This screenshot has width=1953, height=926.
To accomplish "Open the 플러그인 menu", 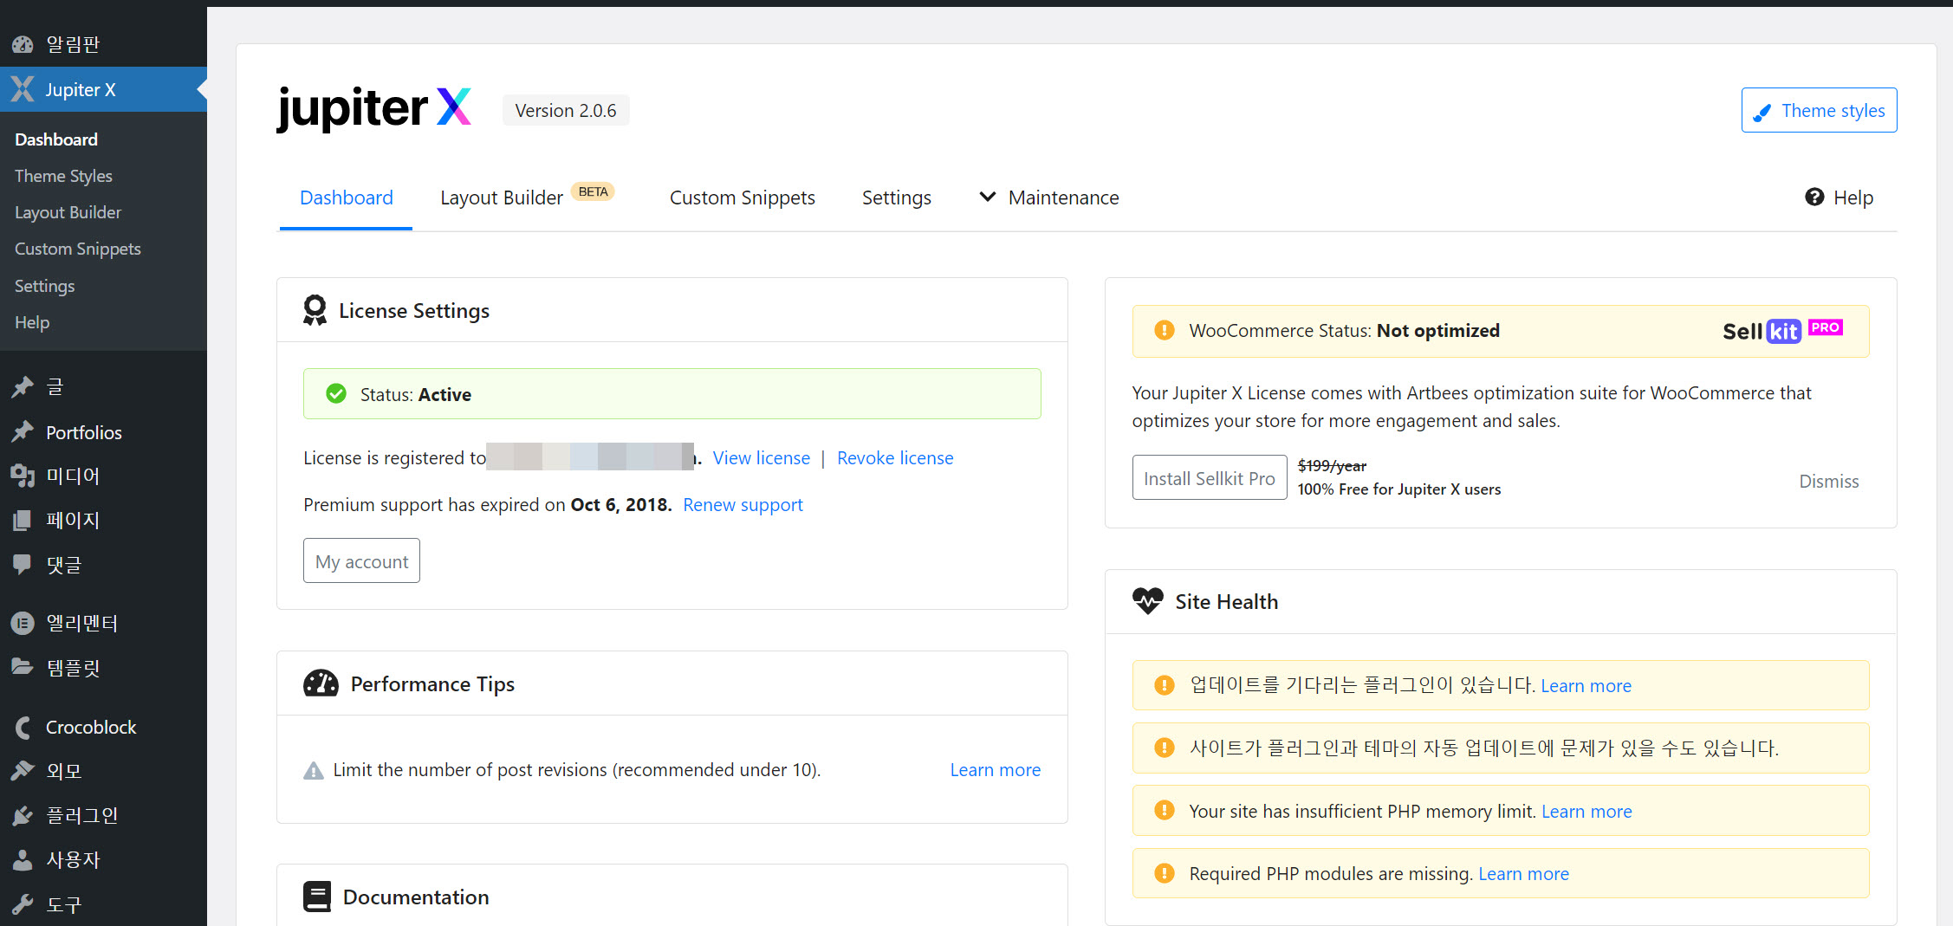I will pyautogui.click(x=83, y=815).
